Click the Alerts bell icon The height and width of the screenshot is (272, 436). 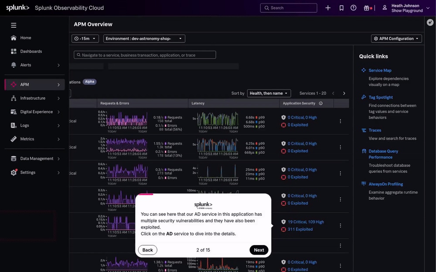click(x=14, y=65)
